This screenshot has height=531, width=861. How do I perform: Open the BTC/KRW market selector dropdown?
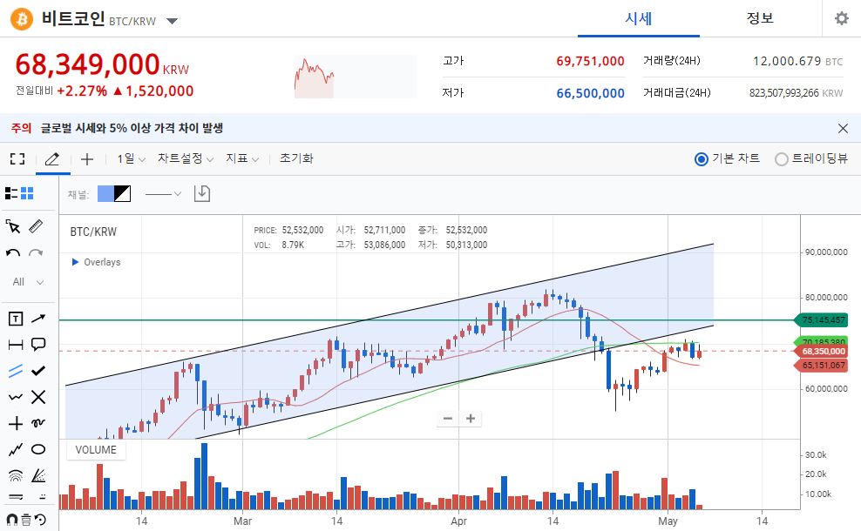tap(172, 22)
